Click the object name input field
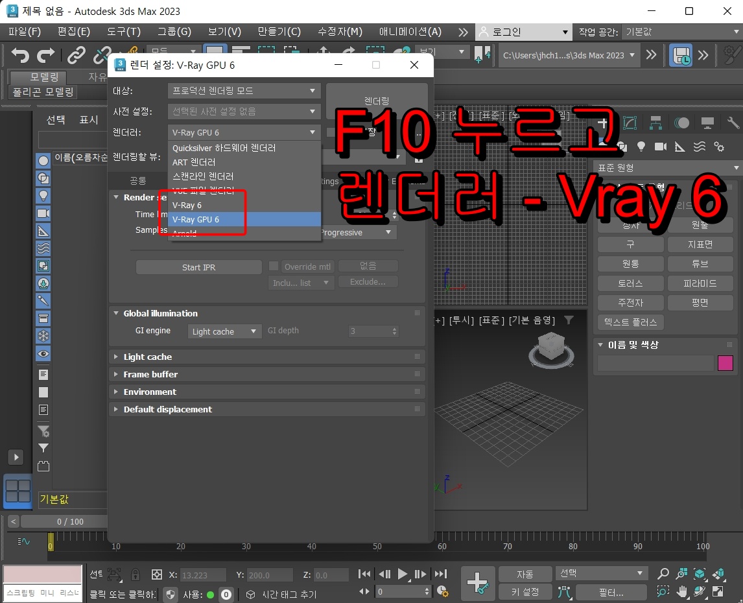 click(655, 363)
